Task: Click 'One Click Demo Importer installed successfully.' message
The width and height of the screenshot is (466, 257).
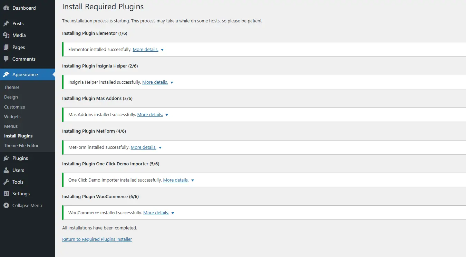Action: click(x=115, y=180)
